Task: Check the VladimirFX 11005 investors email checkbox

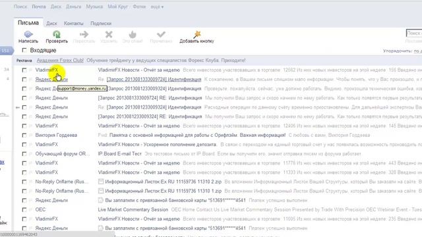Action: tap(24, 219)
